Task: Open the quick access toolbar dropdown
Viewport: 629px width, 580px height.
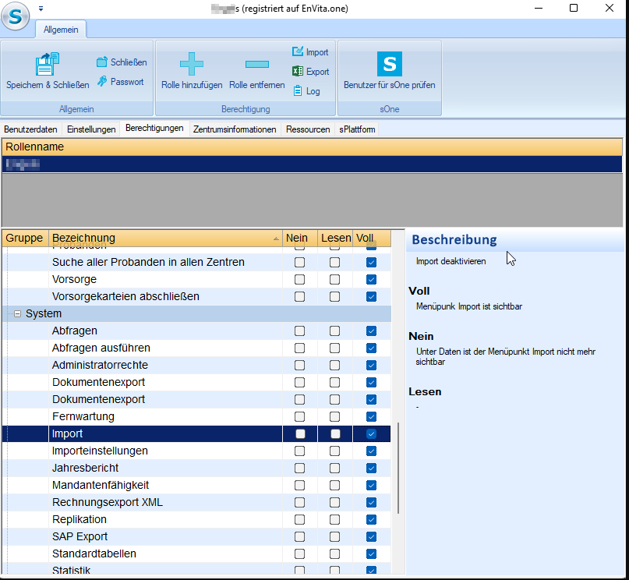Action: click(41, 9)
